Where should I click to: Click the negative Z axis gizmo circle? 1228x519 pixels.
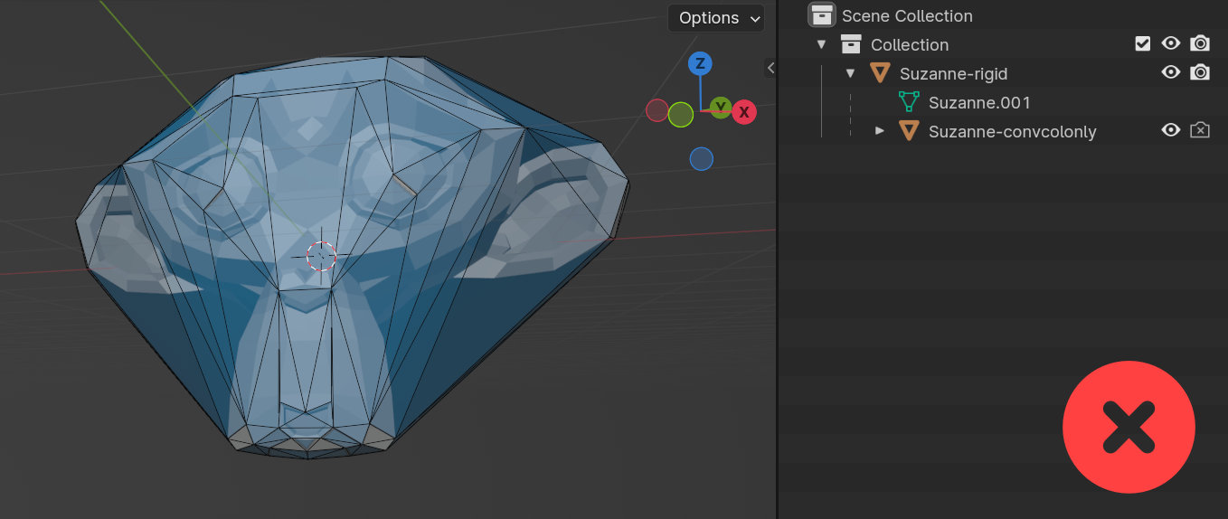(x=701, y=159)
